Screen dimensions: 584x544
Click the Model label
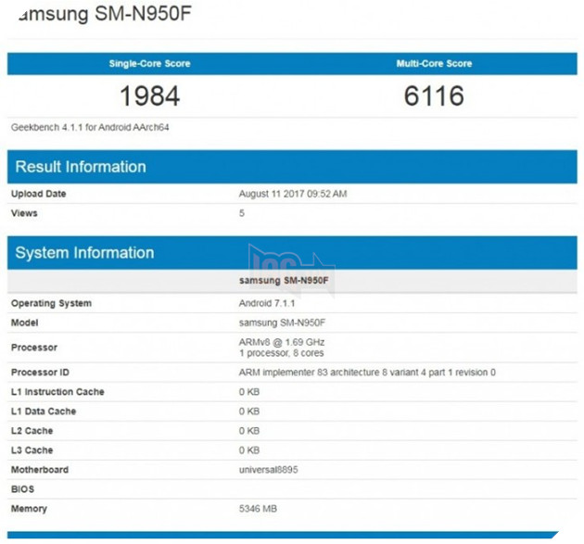pos(25,323)
